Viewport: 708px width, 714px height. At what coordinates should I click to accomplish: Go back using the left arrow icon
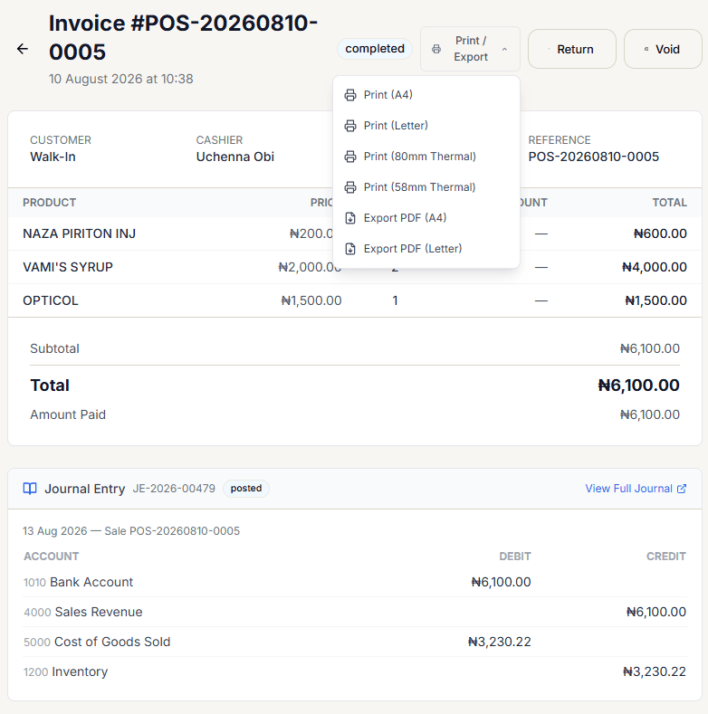click(23, 49)
